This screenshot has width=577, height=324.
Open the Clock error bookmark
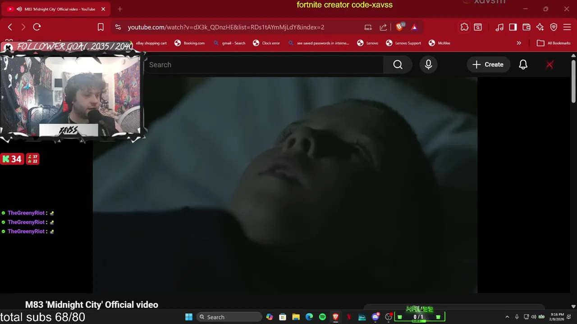(266, 43)
